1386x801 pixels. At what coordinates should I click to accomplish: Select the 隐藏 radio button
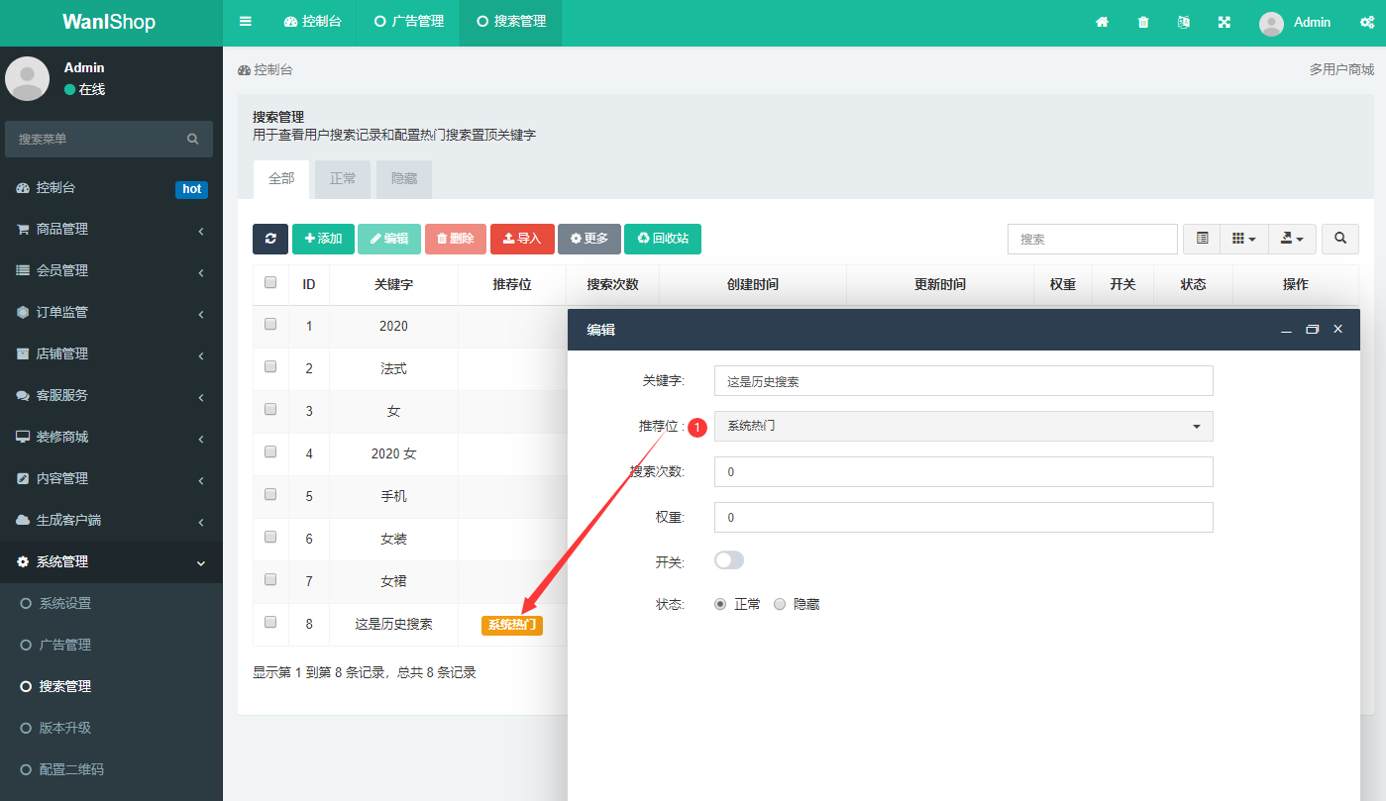pyautogui.click(x=780, y=604)
